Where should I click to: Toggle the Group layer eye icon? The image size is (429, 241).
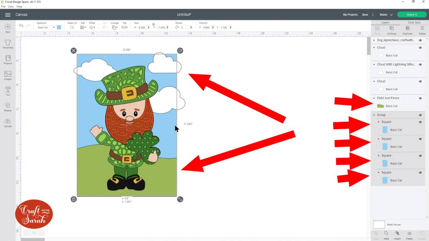[420, 115]
